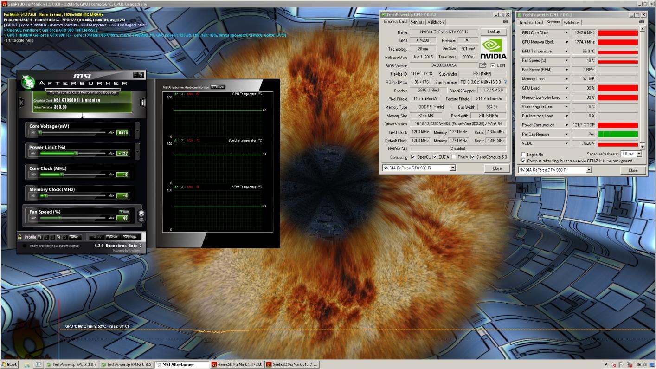
Task: Click the Power Limit slider handle
Action: (76, 153)
